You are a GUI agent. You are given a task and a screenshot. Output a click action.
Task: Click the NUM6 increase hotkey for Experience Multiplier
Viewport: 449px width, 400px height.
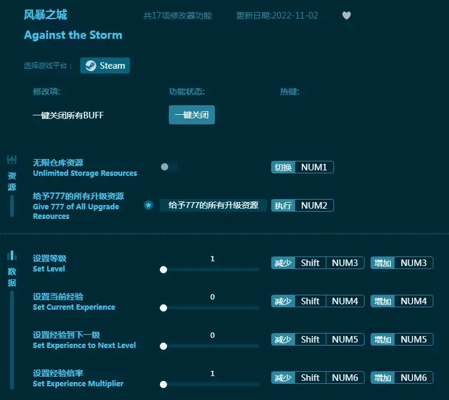[x=413, y=378]
